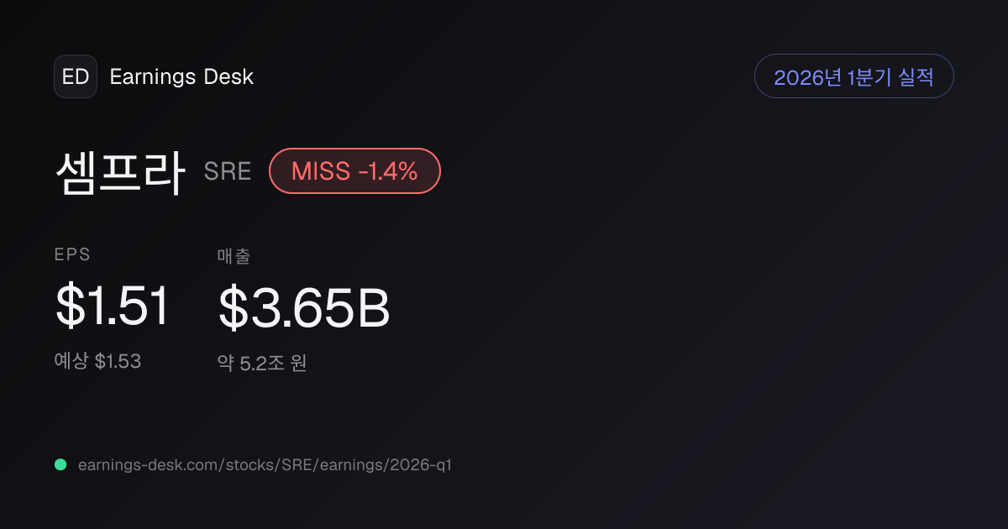Viewport: 1008px width, 529px height.
Task: Select the $1.51 EPS value
Action: 113,306
